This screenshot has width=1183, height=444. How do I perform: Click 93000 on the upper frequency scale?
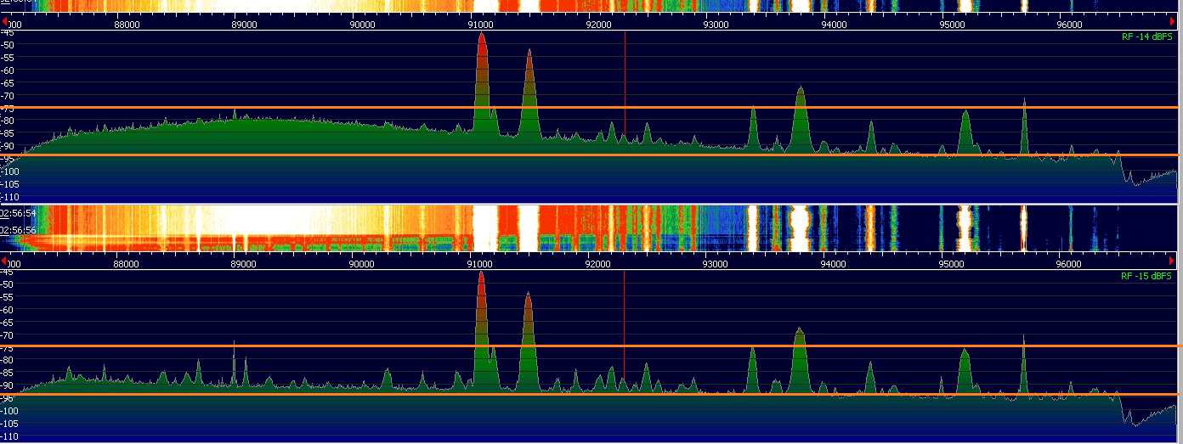click(x=716, y=25)
